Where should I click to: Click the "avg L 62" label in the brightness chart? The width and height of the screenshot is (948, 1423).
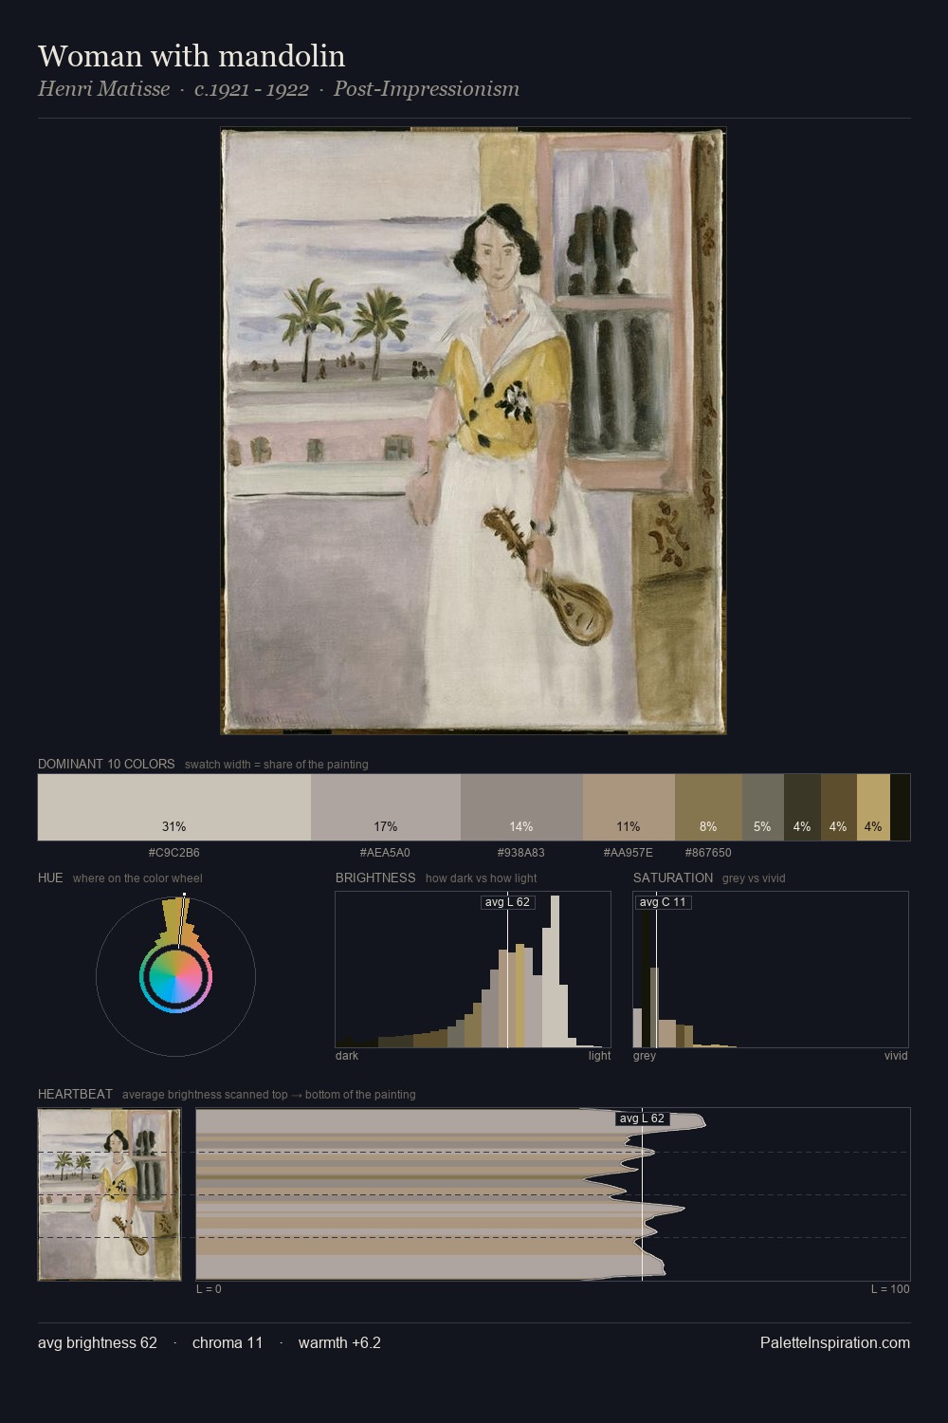tap(507, 901)
